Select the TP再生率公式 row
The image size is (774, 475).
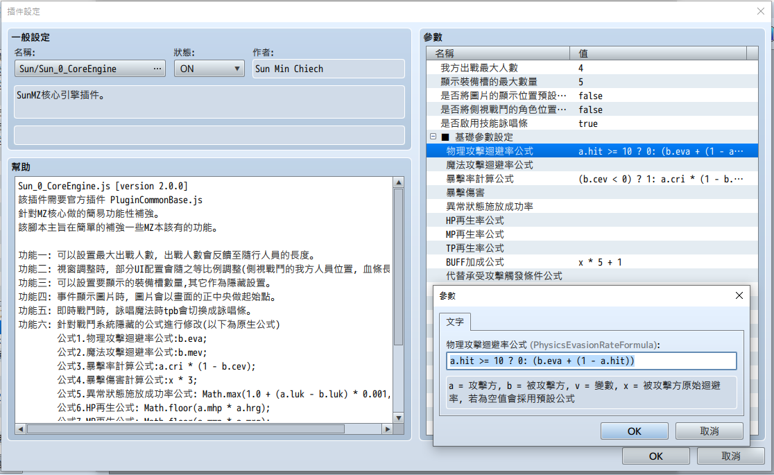pos(592,248)
